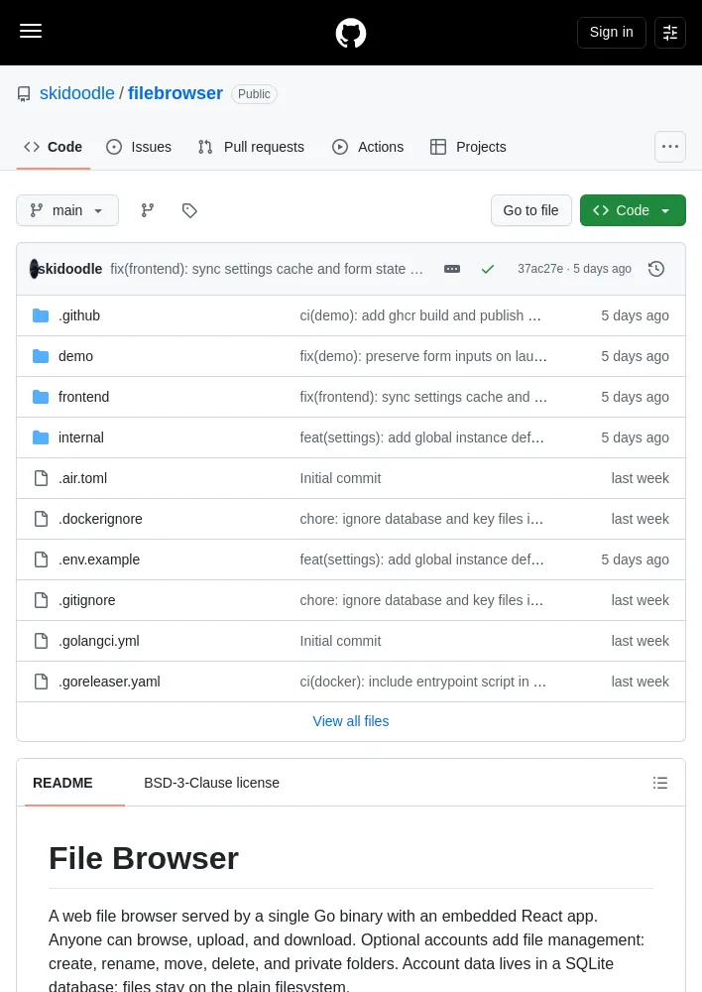Viewport: 702px width, 992px height.
Task: Expand the green Code dropdown
Action: (633, 210)
